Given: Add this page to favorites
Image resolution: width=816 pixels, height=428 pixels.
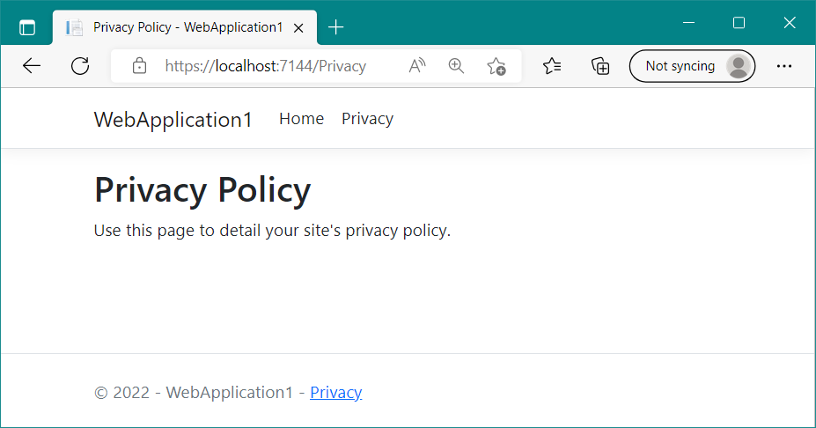Looking at the screenshot, I should point(496,66).
